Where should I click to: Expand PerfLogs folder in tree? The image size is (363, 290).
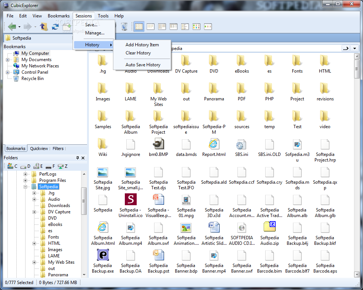click(25, 174)
